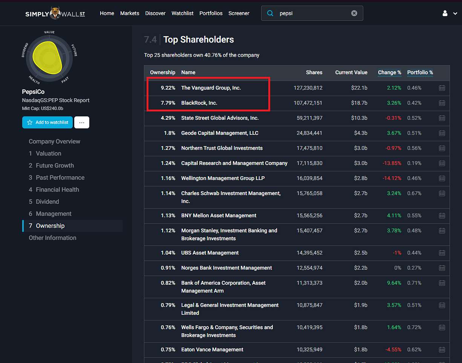
Task: Clear the pepsi search text
Action: click(354, 13)
